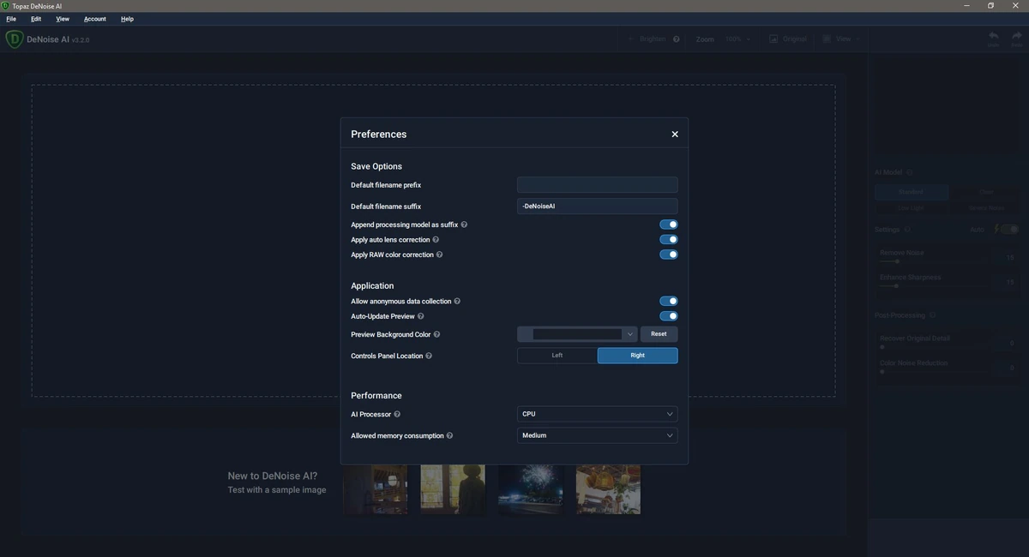
Task: Open help for Append processing model as suffix
Action: (464, 225)
